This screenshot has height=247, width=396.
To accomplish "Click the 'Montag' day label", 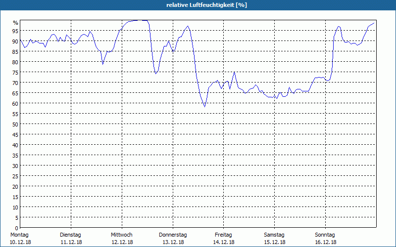I will tap(19, 235).
